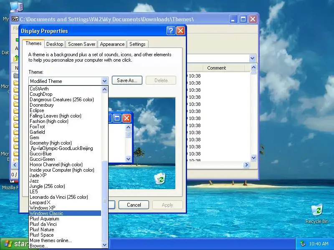The width and height of the screenshot is (334, 250).
Task: Open the 7-Zip address bar dropdown arrow
Action: [253, 58]
